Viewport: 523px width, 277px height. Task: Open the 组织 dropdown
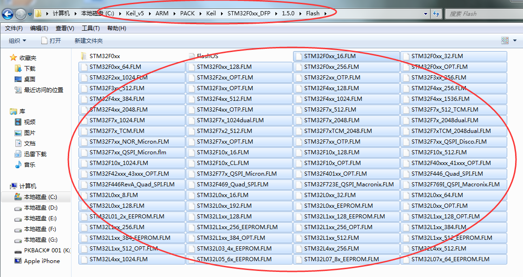tap(17, 41)
